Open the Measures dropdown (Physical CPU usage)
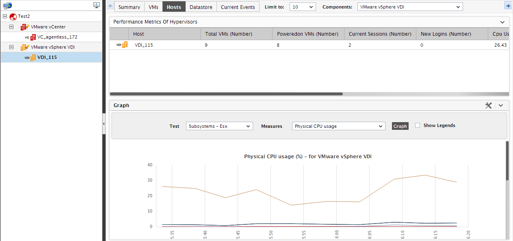Image resolution: width=513 pixels, height=241 pixels. 338,126
